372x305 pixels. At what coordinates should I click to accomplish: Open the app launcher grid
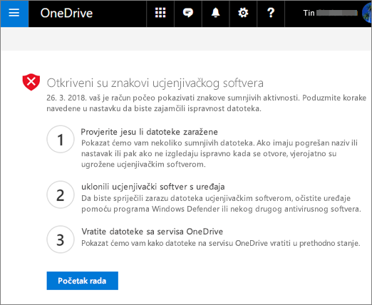point(160,13)
